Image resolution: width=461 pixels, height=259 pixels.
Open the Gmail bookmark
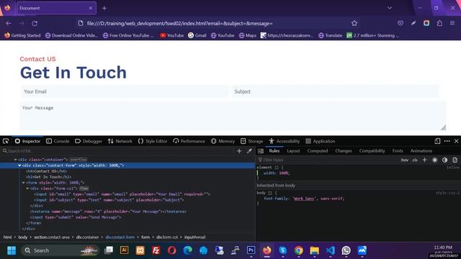pyautogui.click(x=197, y=35)
